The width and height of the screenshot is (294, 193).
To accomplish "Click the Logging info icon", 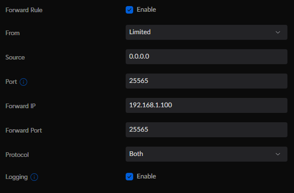I will click(x=34, y=177).
